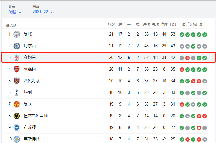Click the West Ham club crest
The width and height of the screenshot is (216, 143).
click(17, 81)
